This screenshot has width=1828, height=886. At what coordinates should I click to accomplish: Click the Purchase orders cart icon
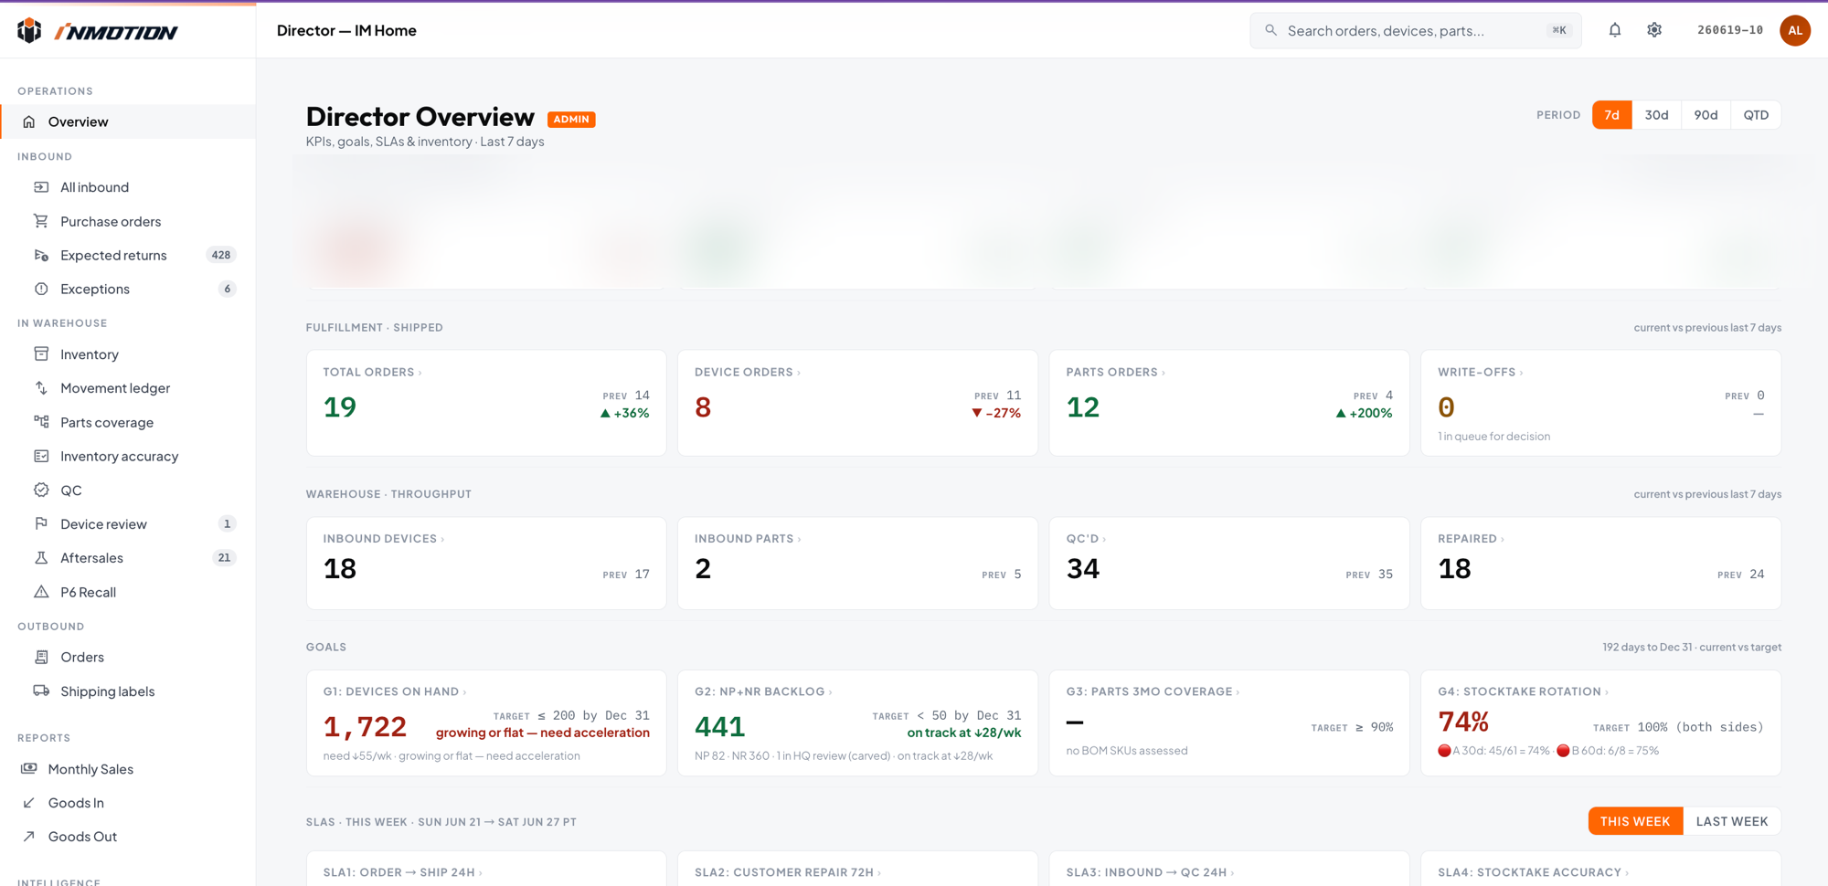click(x=41, y=221)
